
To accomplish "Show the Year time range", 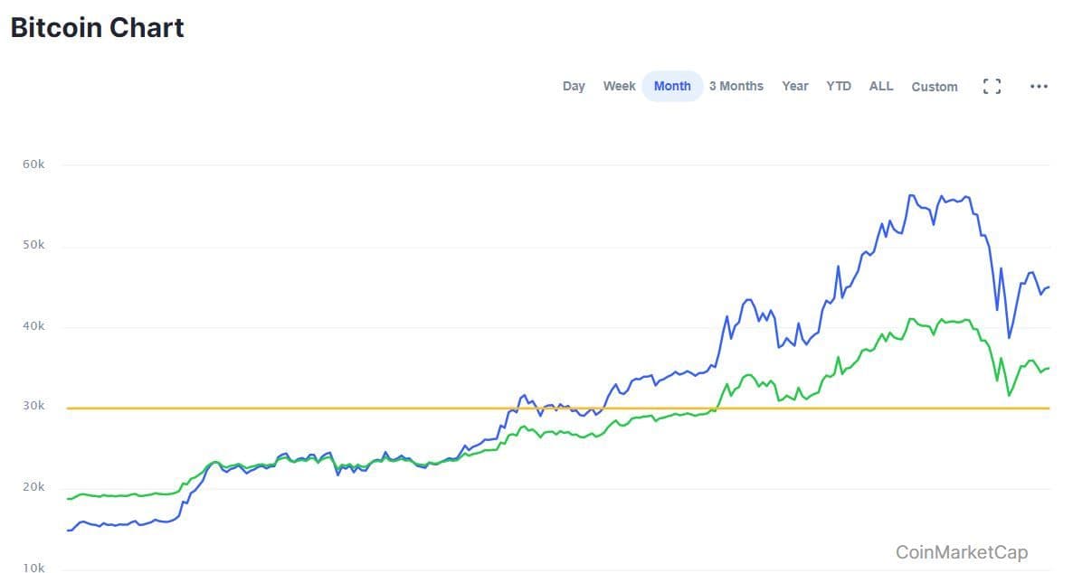I will pyautogui.click(x=794, y=86).
